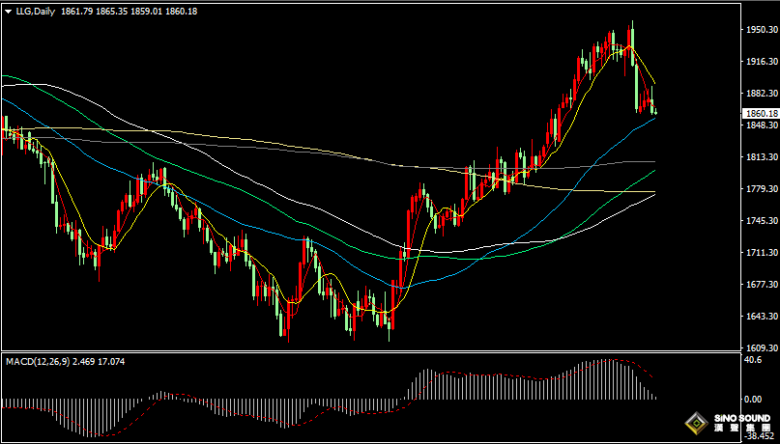The image size is (780, 444).
Task: Click the 1609.30 price axis label
Action: click(x=762, y=348)
